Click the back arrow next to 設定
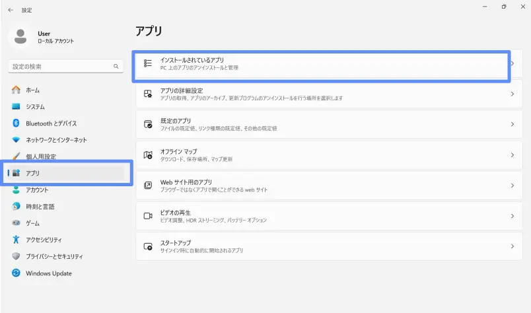 pyautogui.click(x=11, y=10)
